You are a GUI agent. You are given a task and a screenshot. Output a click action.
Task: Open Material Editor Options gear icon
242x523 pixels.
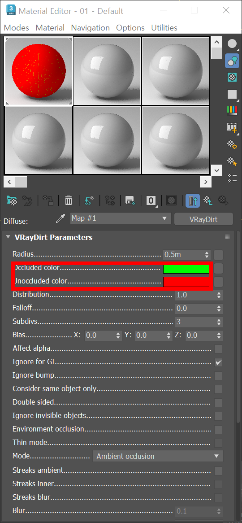pyautogui.click(x=232, y=144)
